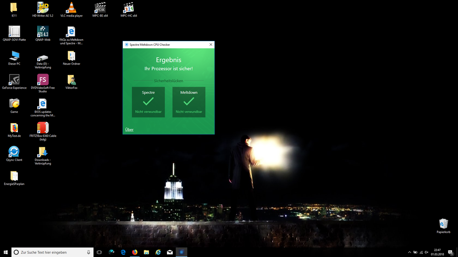Select the FAQs zu Meltdown und Spectre shortcut
Screen dimensions: 458x257
point(71,35)
